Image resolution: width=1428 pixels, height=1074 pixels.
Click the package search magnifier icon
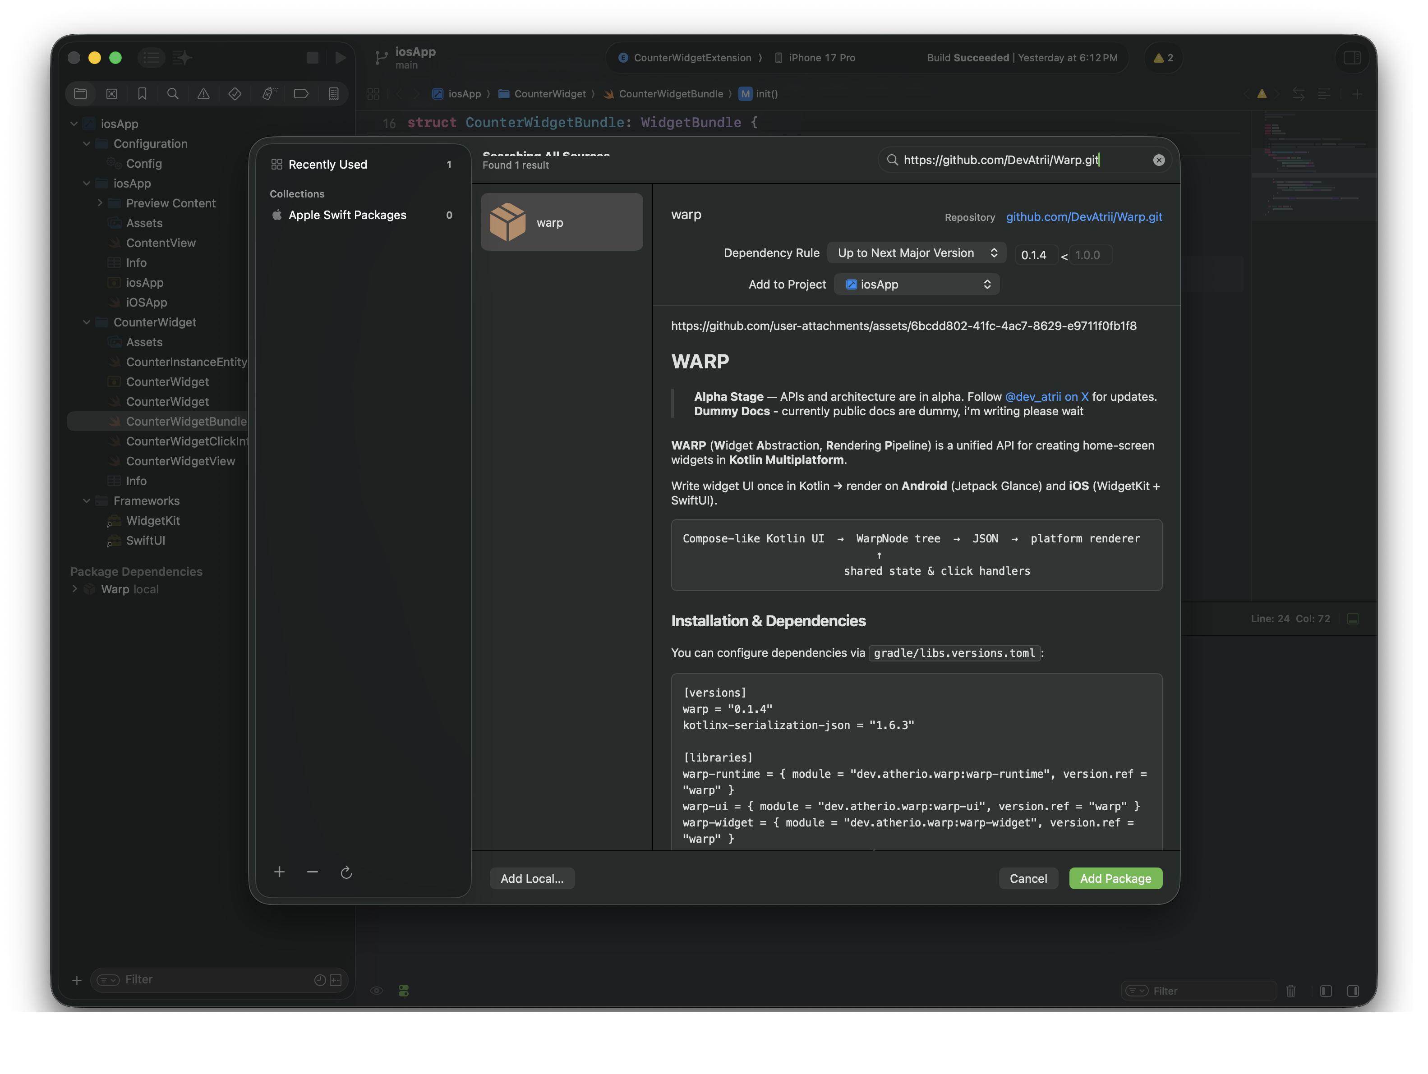click(x=892, y=160)
